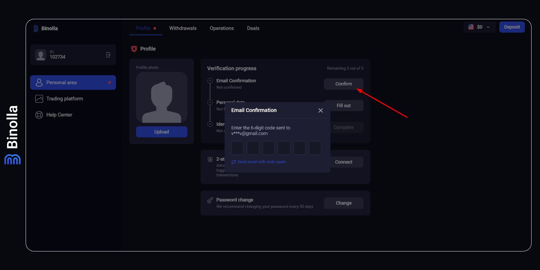Click the sixth code digit box

click(315, 148)
